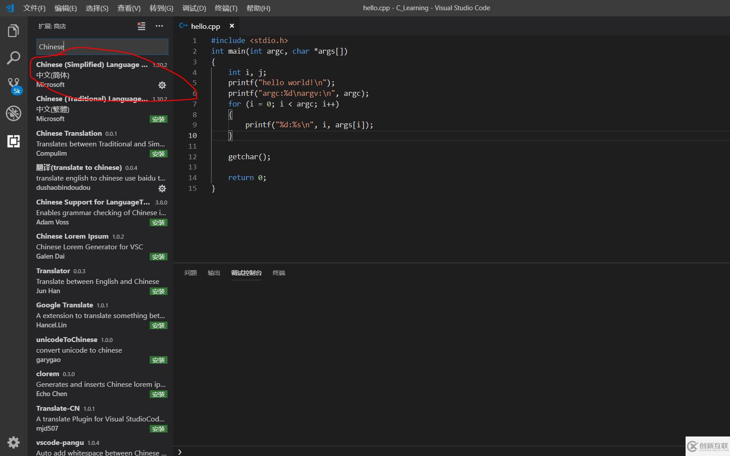Select Chinese Support for LanguageTool entry
This screenshot has height=456, width=730.
[100, 212]
